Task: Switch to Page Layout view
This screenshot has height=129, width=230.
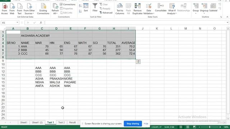Action: pos(188,127)
